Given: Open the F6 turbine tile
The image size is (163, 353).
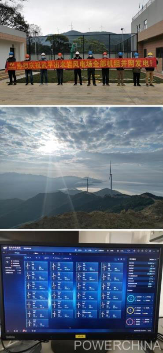Looking at the screenshot, I should (62, 276).
